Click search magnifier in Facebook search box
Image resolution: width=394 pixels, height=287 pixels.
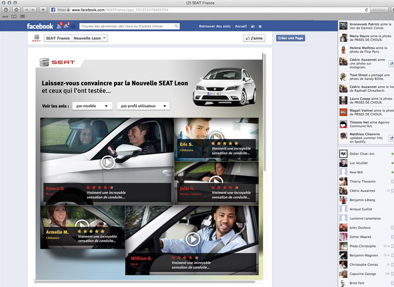(x=176, y=26)
